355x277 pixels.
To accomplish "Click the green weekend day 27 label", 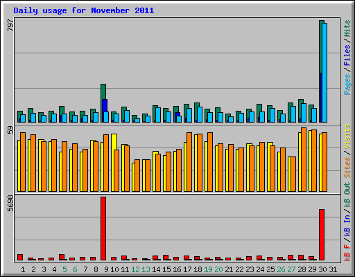I will pyautogui.click(x=291, y=269).
